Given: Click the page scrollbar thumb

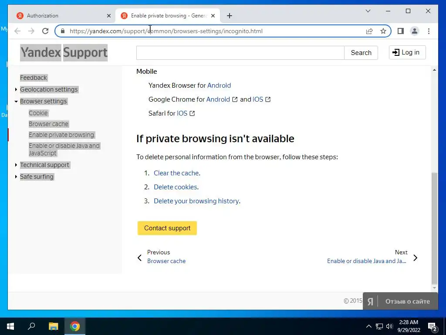Looking at the screenshot, I should click(434, 228).
